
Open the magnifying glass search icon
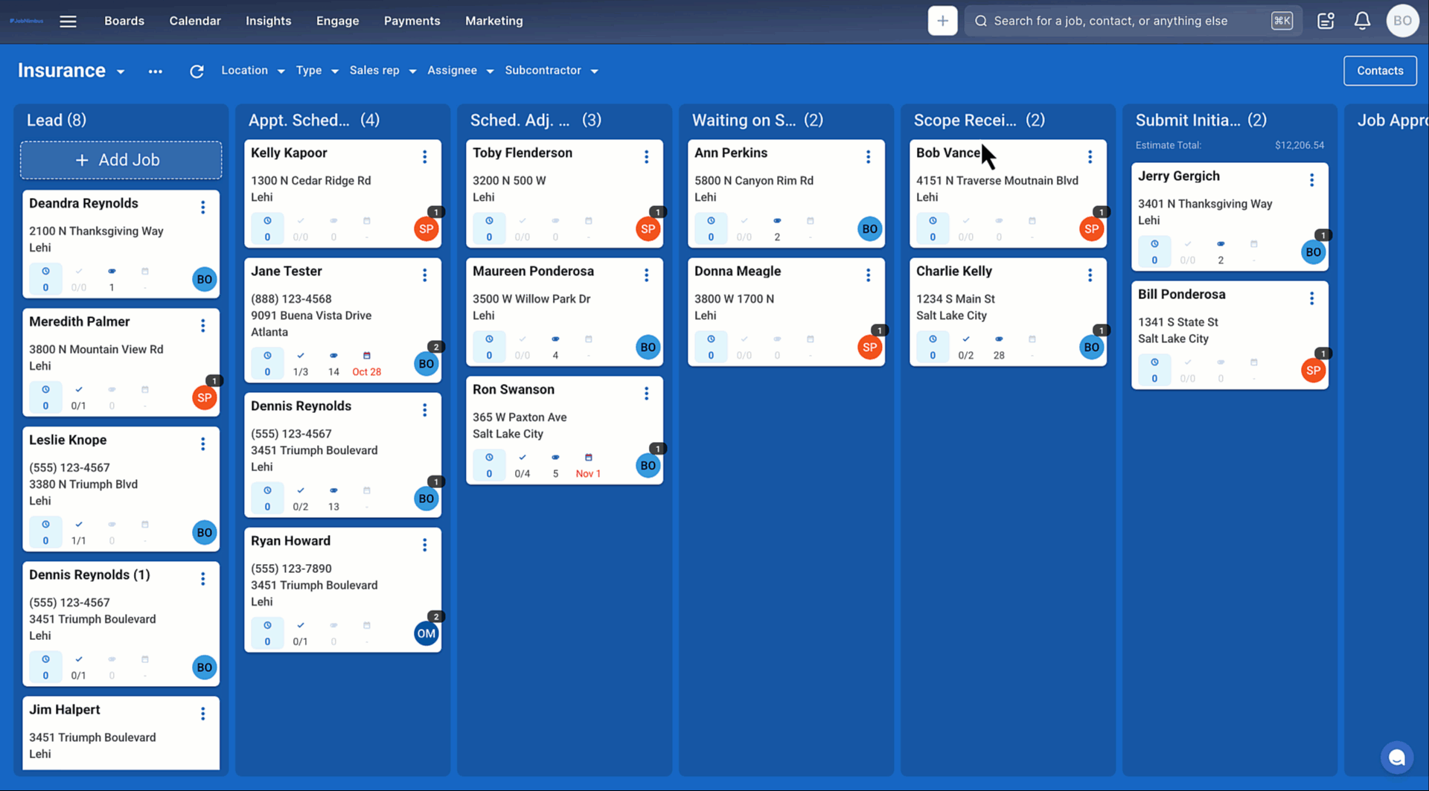coord(980,21)
